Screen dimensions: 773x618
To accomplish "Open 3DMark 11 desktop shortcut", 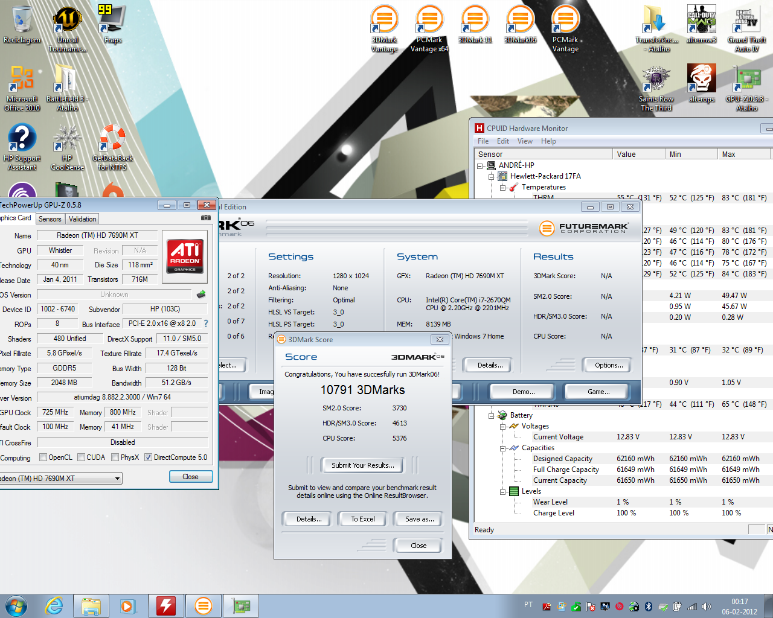I will click(475, 25).
